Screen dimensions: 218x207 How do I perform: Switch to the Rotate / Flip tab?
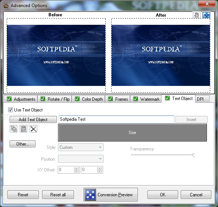[x=55, y=99]
